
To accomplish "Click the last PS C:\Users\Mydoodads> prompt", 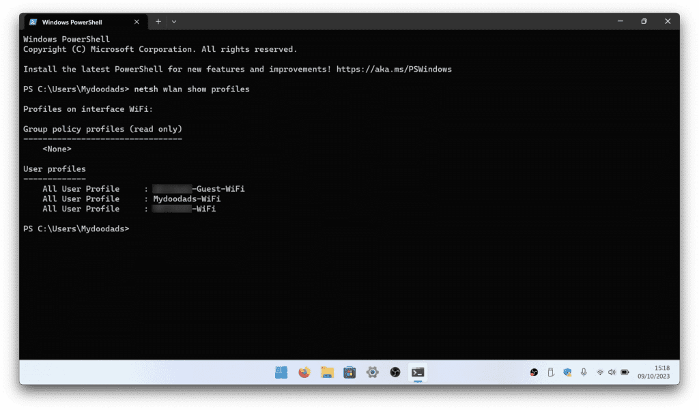I will pos(76,229).
